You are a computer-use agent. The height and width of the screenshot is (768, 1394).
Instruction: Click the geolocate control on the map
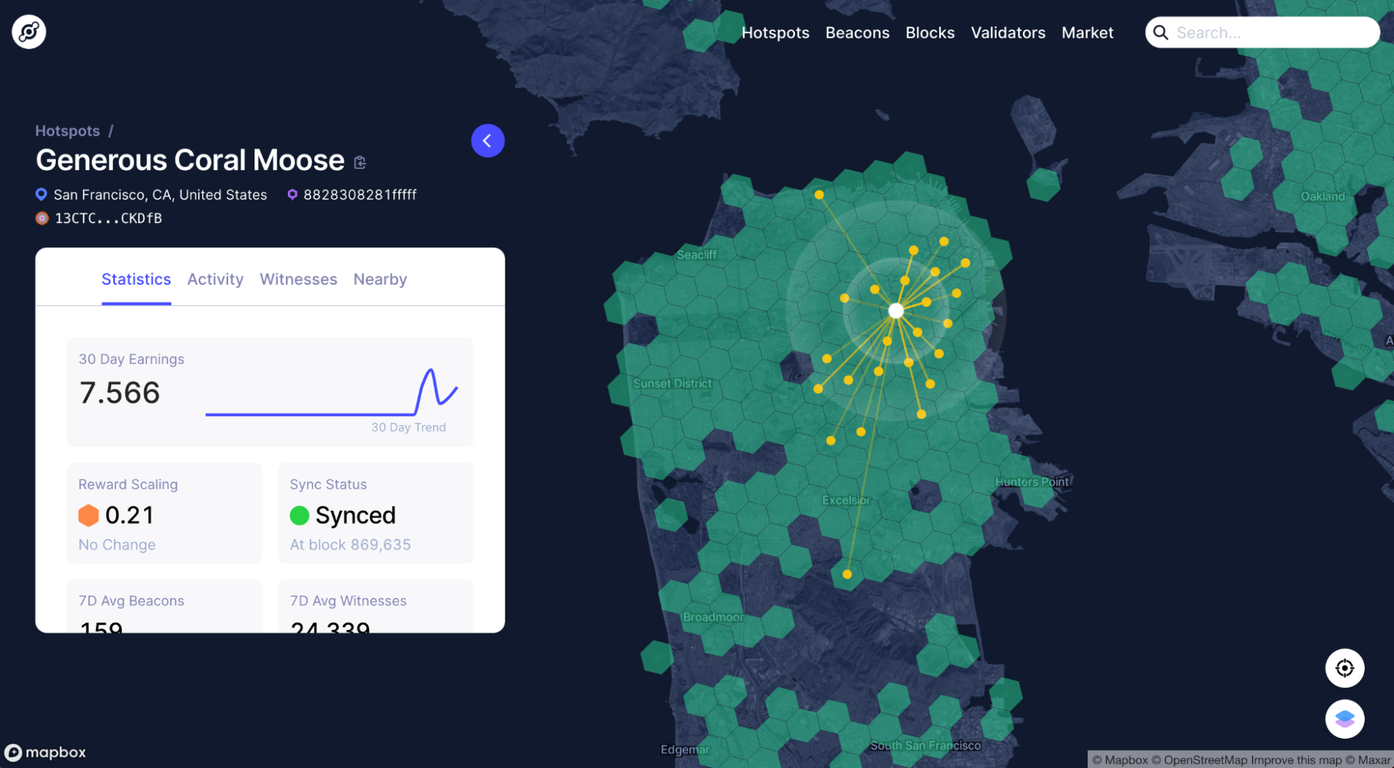[x=1344, y=668]
